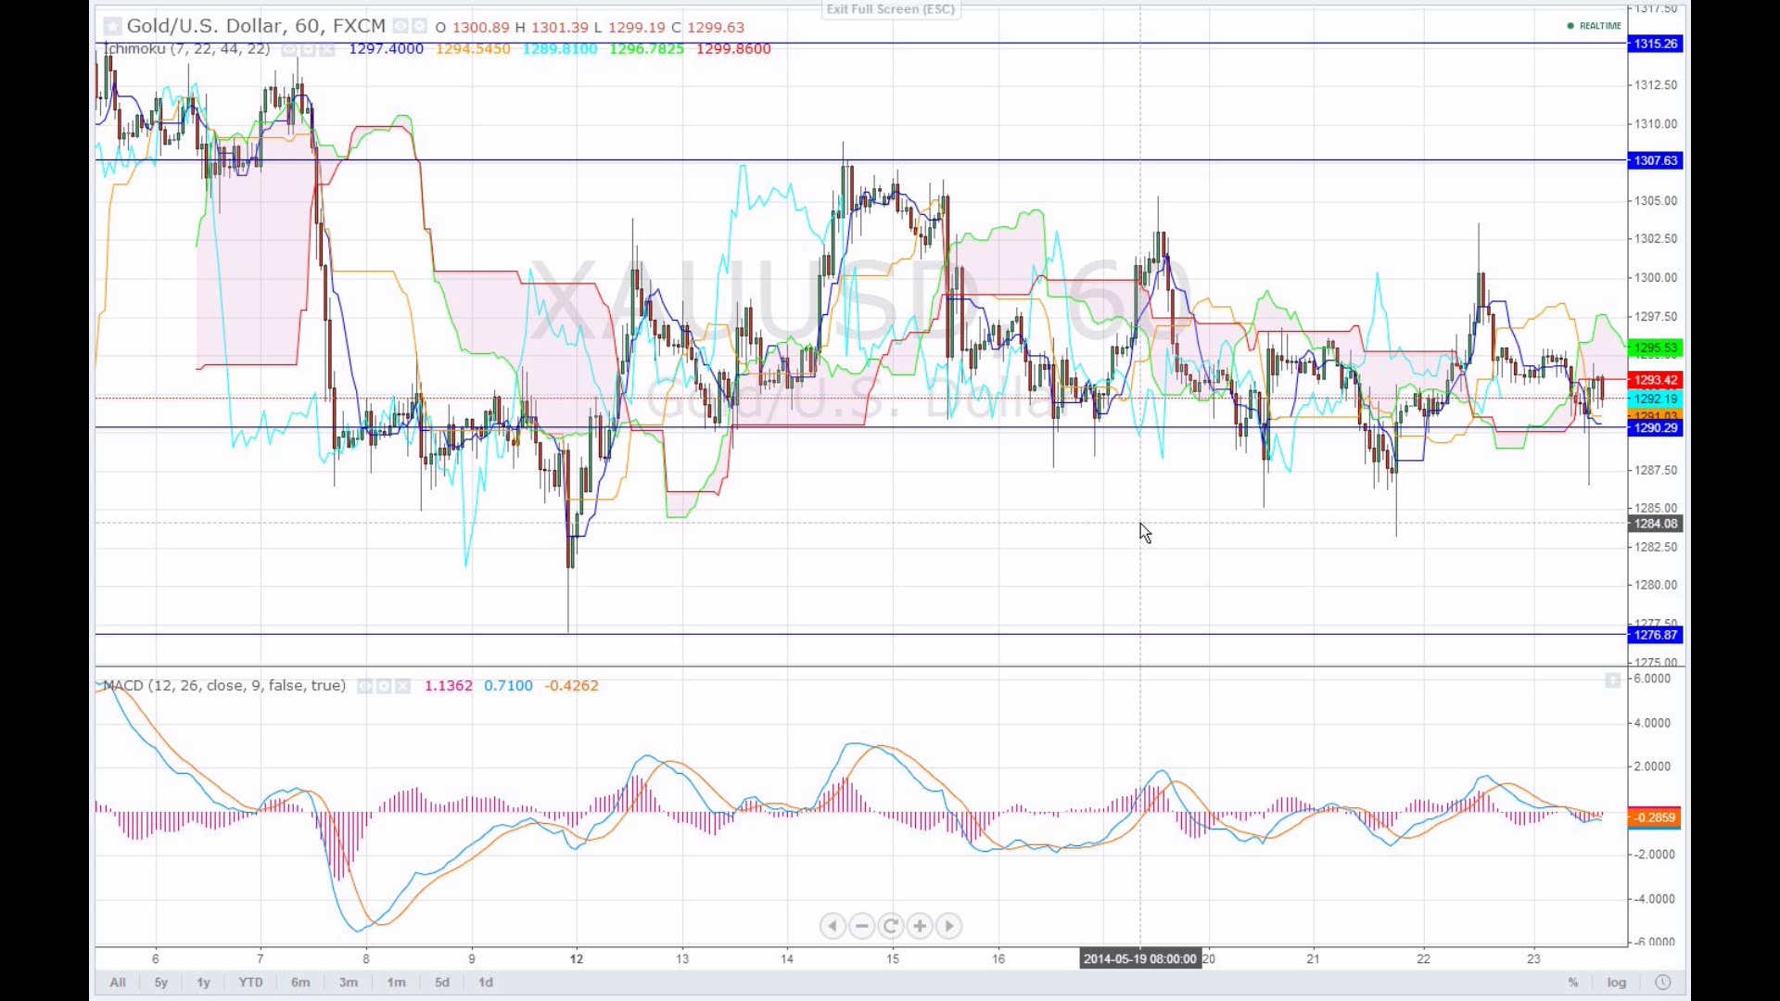Open Ichimoku indicator settings gear
The image size is (1780, 1001).
(308, 50)
